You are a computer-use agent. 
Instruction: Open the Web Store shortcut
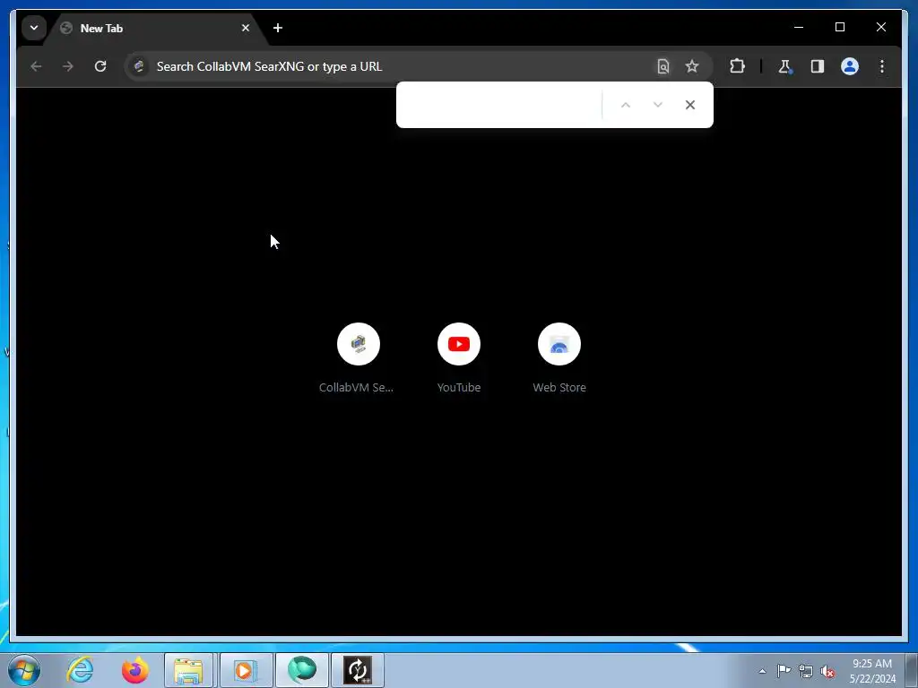[559, 344]
